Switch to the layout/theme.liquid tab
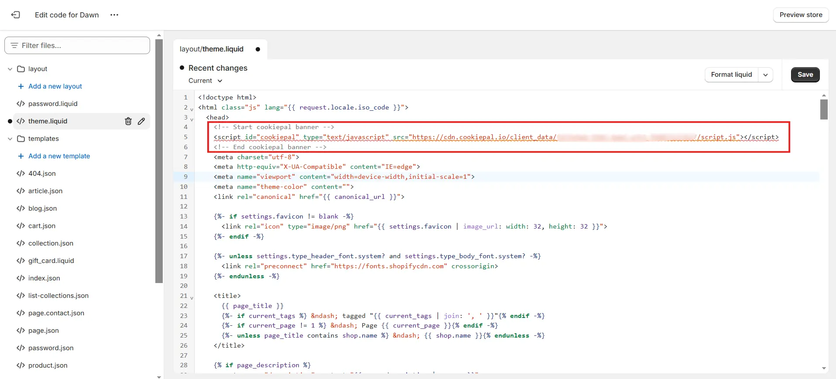The image size is (836, 379). tap(212, 49)
